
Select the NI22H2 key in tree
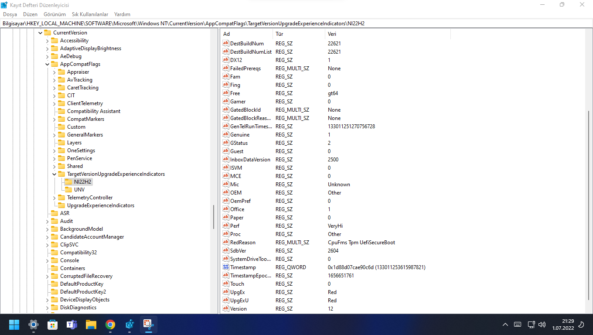(83, 182)
